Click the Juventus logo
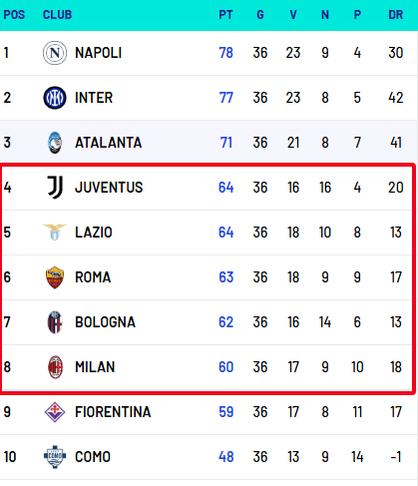The width and height of the screenshot is (418, 486). [55, 188]
